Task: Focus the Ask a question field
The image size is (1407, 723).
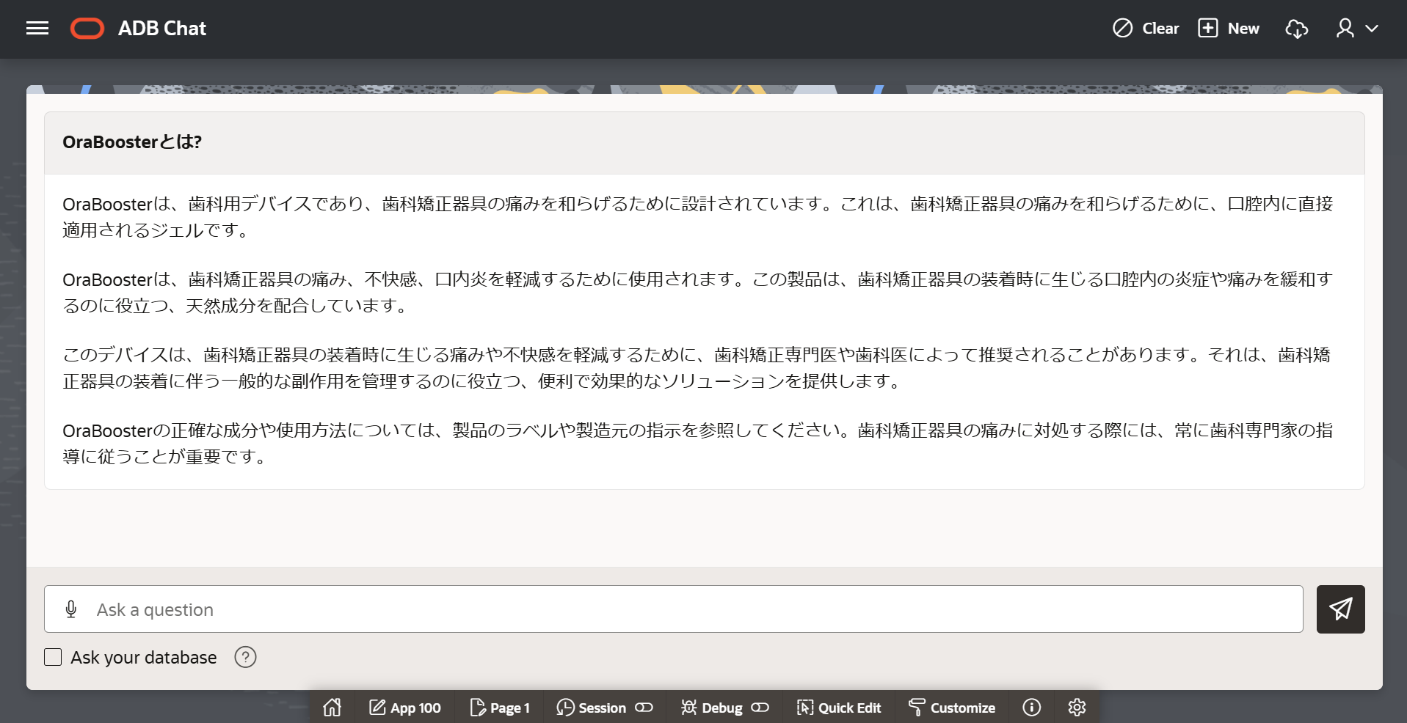Action: point(673,609)
